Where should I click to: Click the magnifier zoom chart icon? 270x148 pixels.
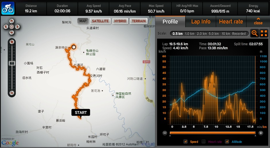[x=254, y=33]
